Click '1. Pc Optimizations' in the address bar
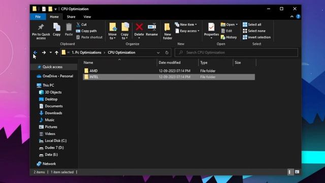Image resolution: width=325 pixels, height=183 pixels. (x=86, y=52)
